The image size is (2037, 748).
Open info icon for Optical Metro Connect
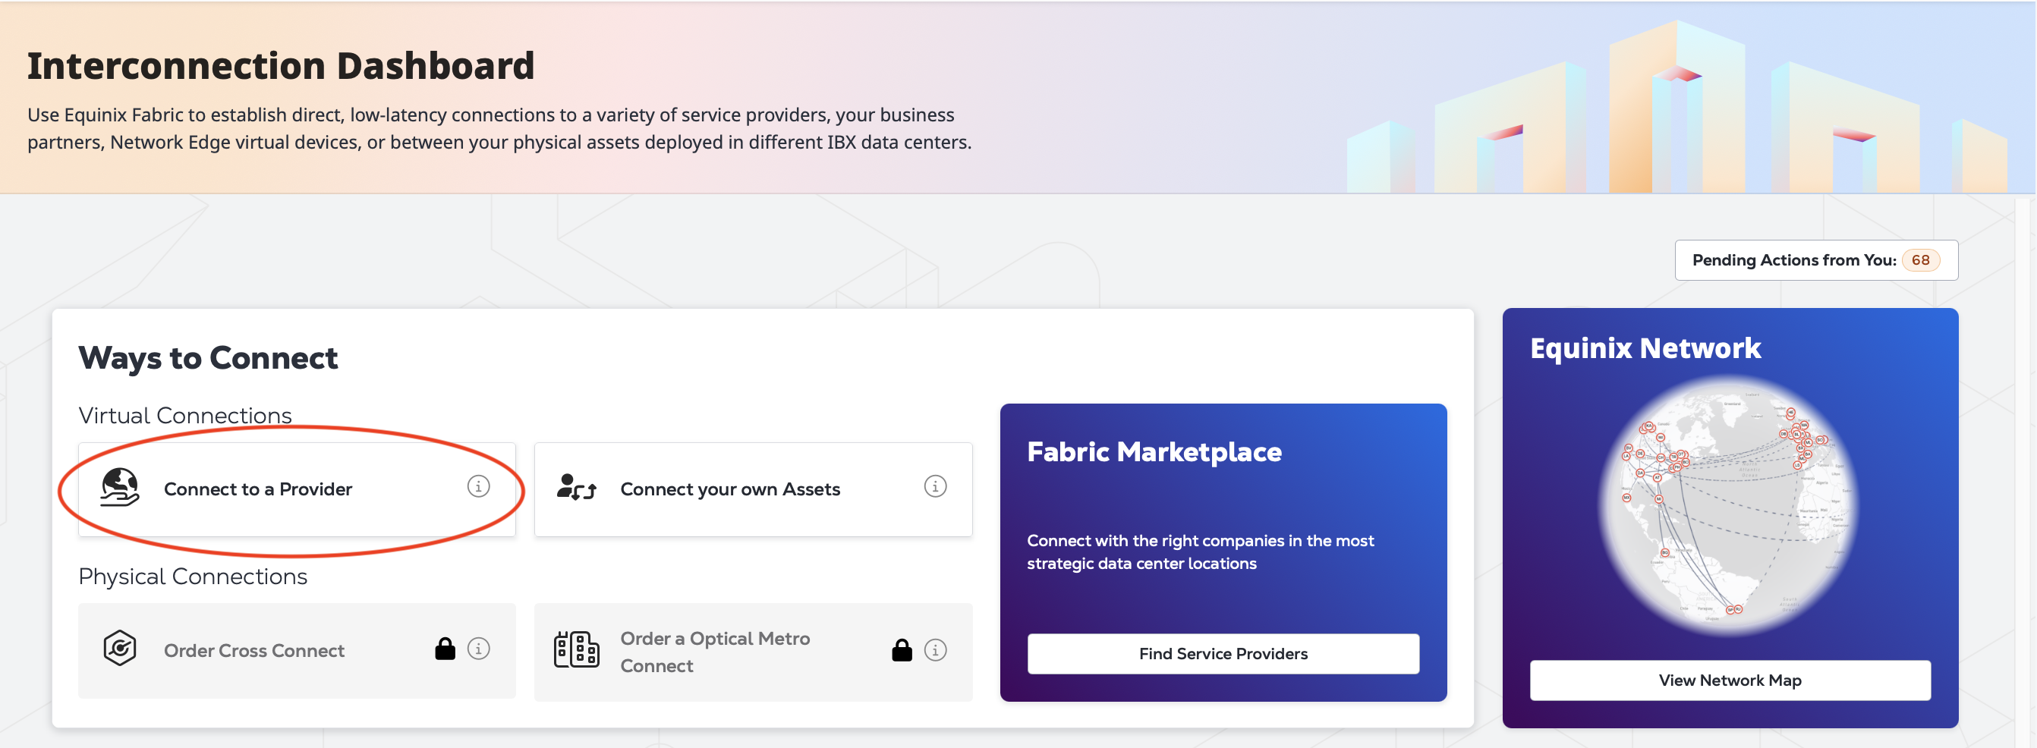pyautogui.click(x=935, y=650)
